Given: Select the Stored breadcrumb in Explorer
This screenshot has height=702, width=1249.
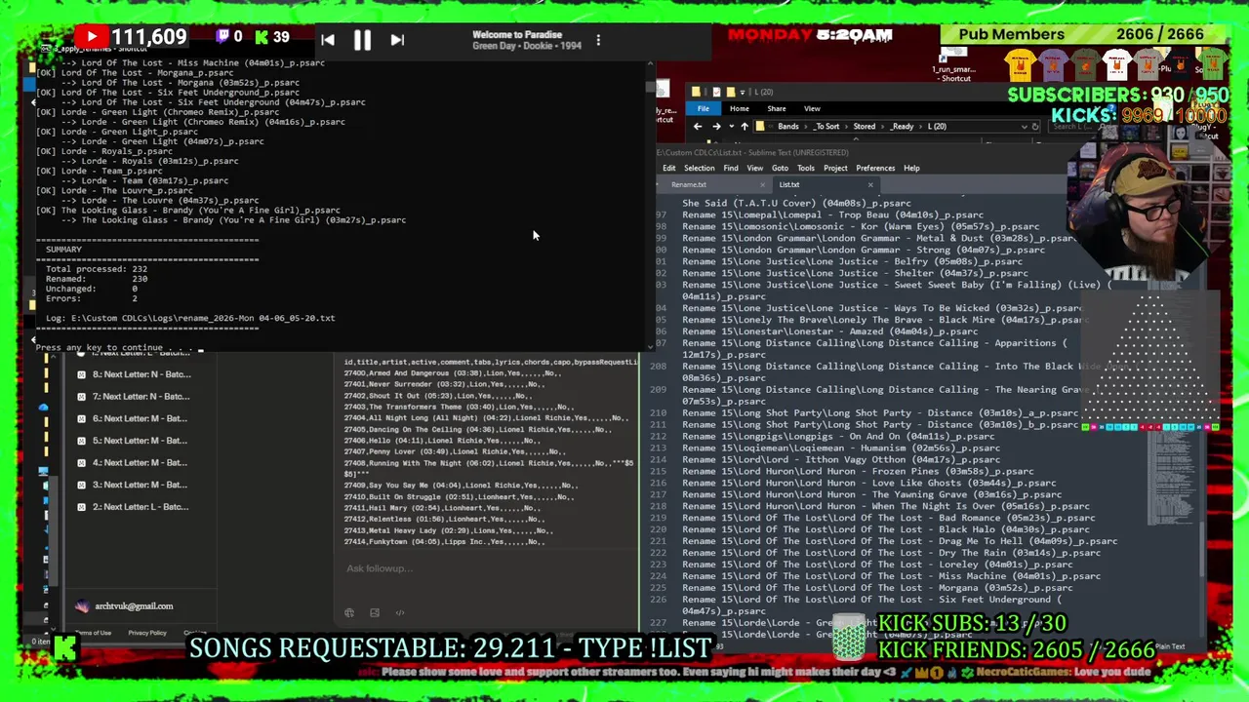Looking at the screenshot, I should 865,127.
